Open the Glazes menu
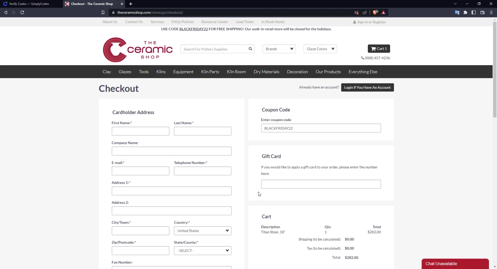Viewport: 497px width, 269px height. [125, 72]
